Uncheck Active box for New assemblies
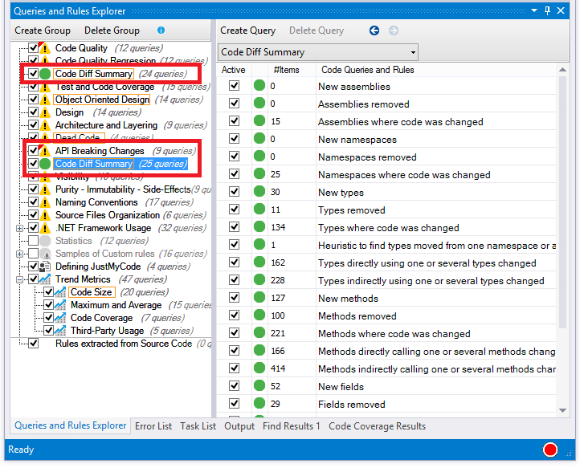 [x=234, y=86]
